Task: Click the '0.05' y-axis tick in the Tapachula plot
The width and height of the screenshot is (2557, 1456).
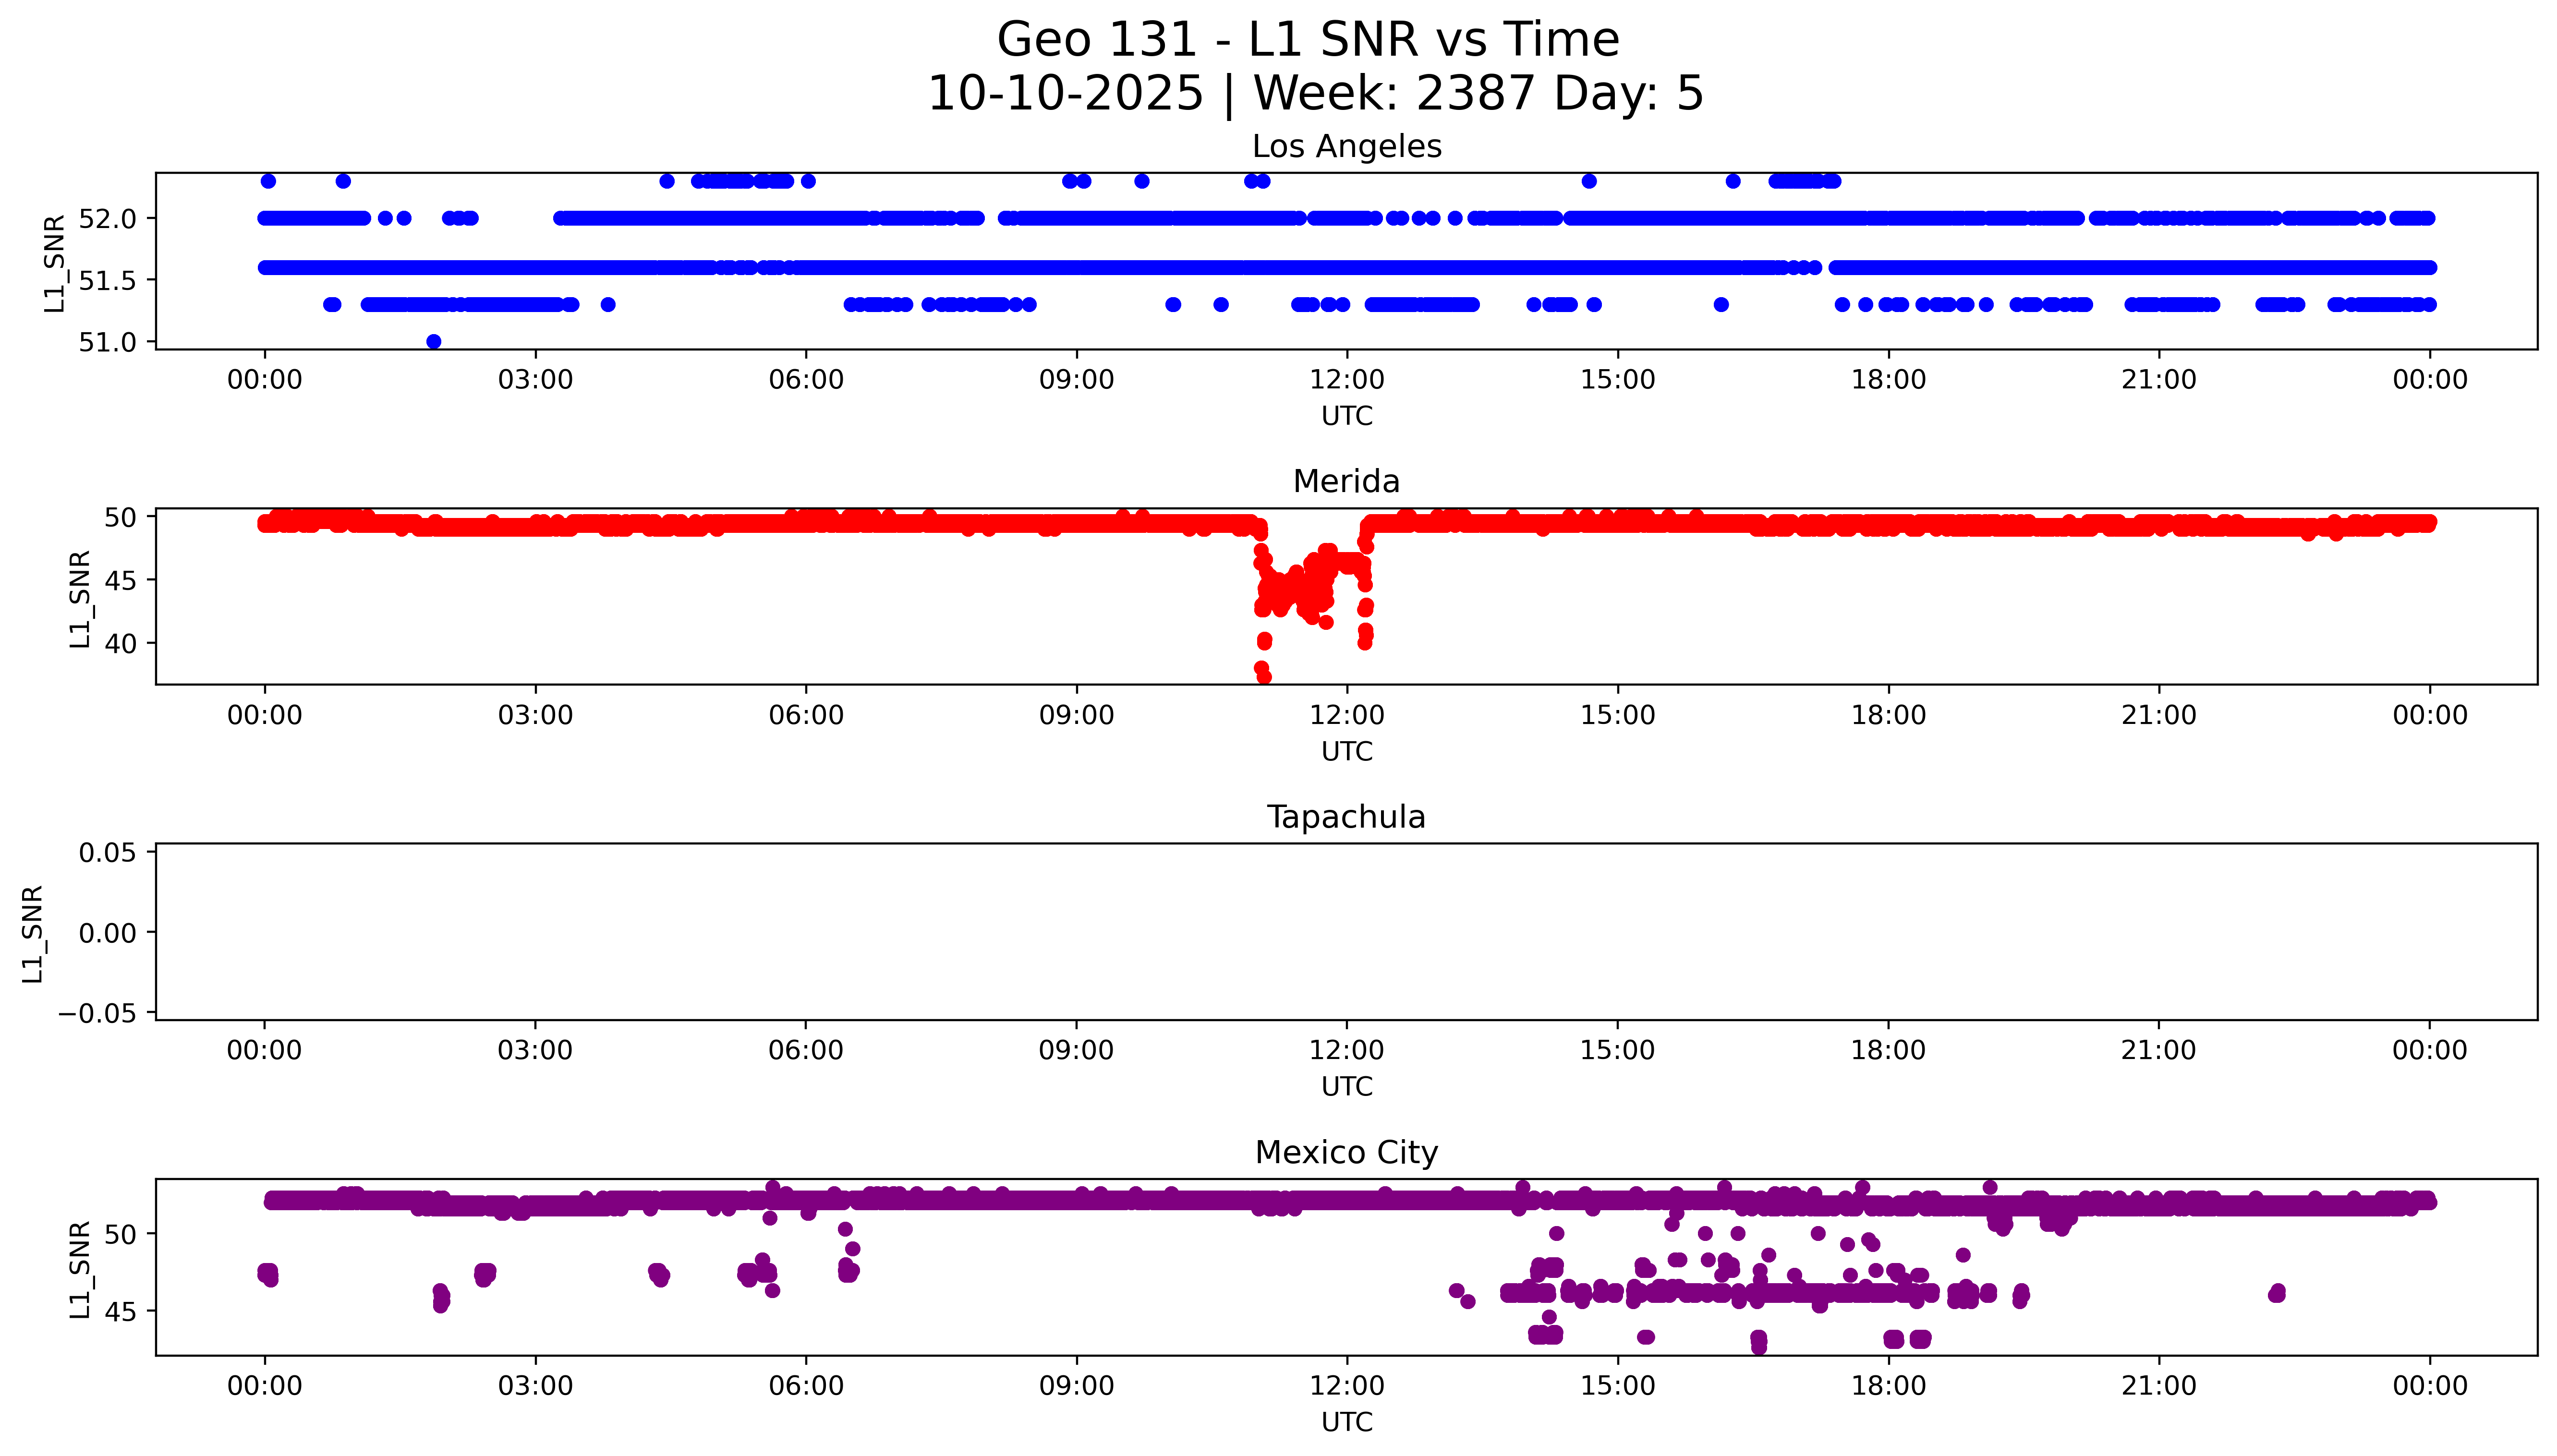Action: coord(107,853)
